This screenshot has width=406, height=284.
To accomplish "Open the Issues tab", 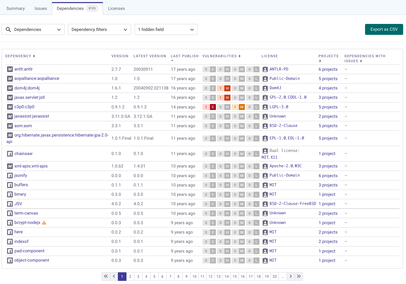I will pos(41,8).
